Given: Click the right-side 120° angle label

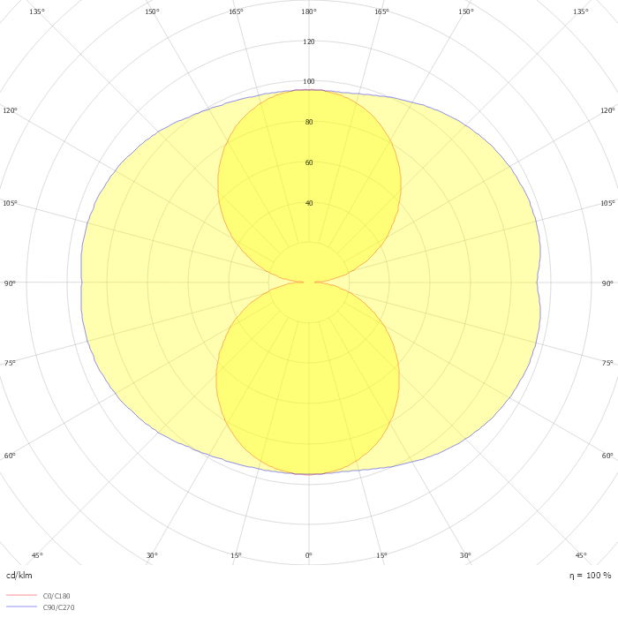Looking at the screenshot, I should [x=607, y=110].
